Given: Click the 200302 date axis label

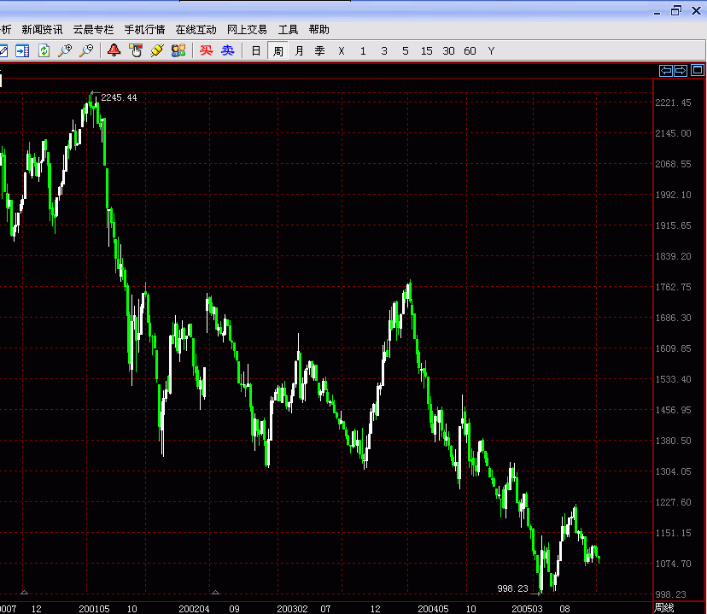Looking at the screenshot, I should tap(292, 609).
